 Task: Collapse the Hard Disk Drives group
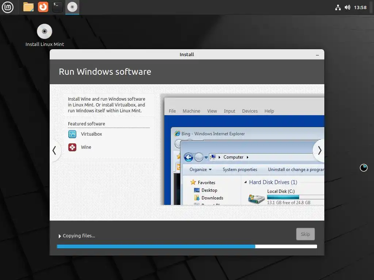click(245, 182)
